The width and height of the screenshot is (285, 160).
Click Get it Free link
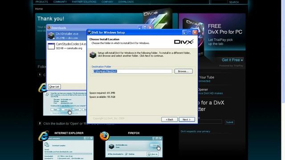(x=232, y=60)
